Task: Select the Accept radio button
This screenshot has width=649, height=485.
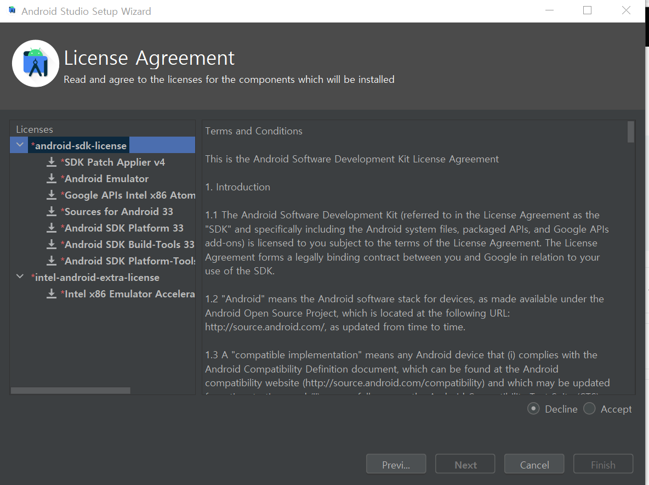Action: [589, 409]
